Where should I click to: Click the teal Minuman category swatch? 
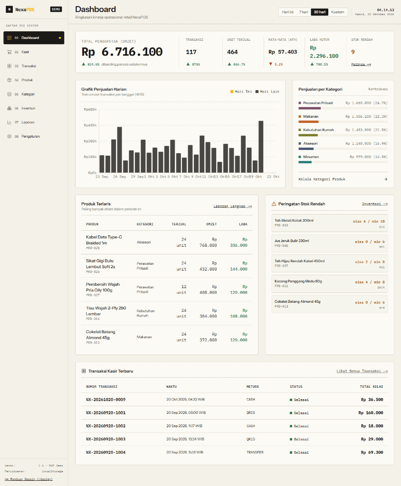(300, 157)
